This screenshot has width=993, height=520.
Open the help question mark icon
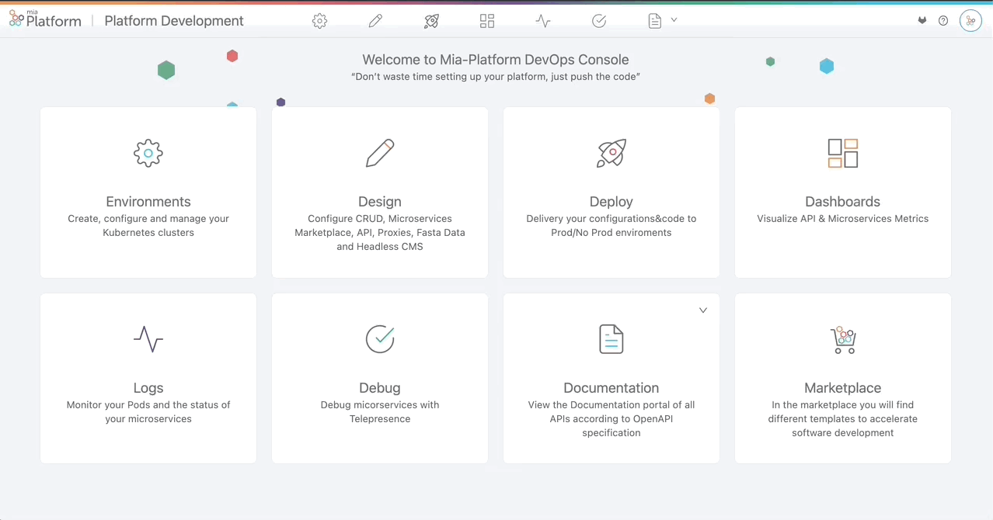click(942, 20)
